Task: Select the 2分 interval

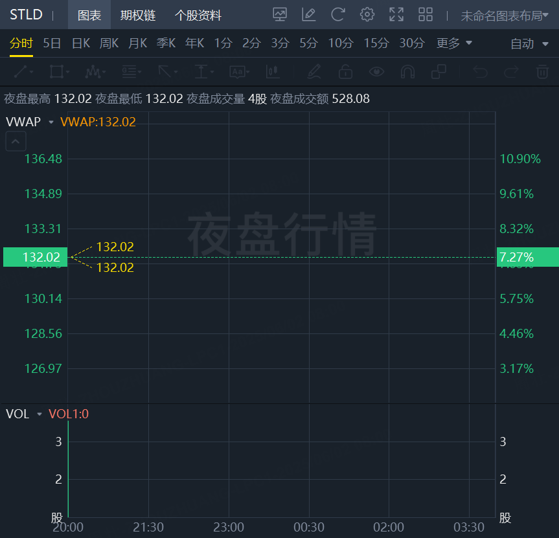Action: [252, 43]
